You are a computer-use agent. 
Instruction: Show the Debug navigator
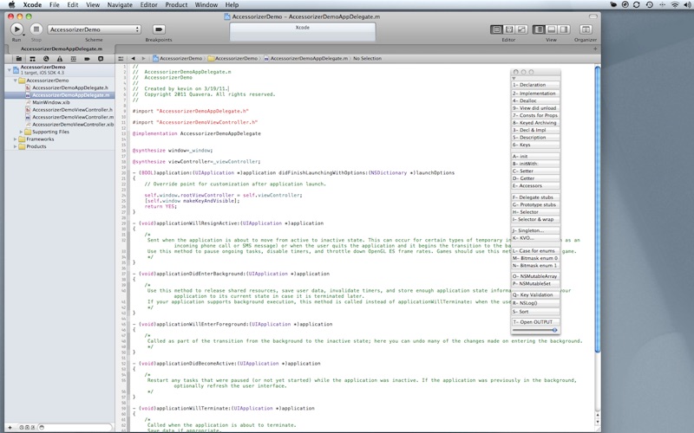coord(74,58)
